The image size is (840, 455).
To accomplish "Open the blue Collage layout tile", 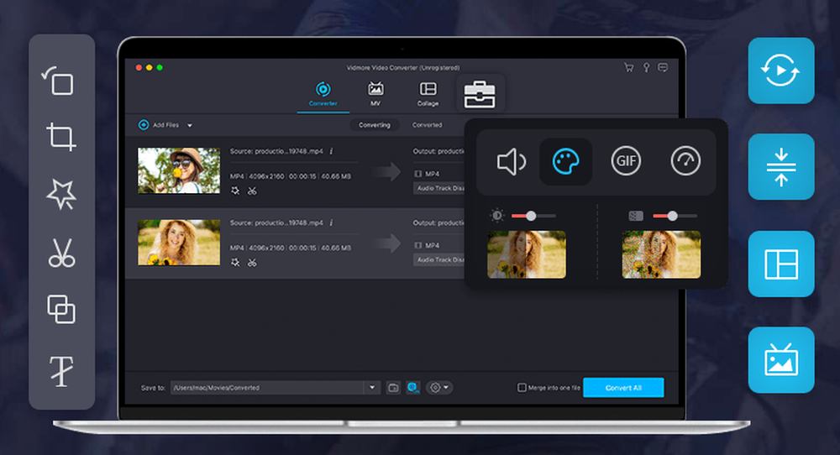I will [x=781, y=264].
